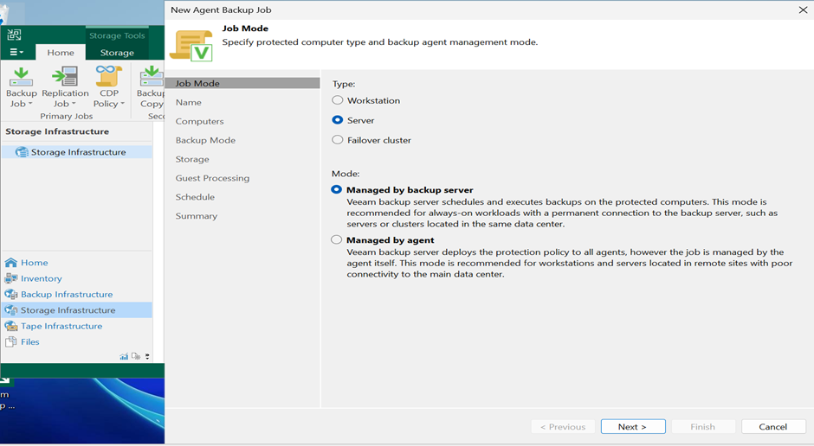This screenshot has width=814, height=446.
Task: Select the Workstation type radio button
Action: pos(338,100)
